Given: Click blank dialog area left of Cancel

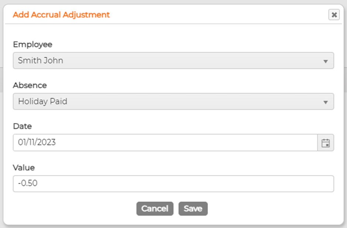Looking at the screenshot, I should pyautogui.click(x=74, y=208).
